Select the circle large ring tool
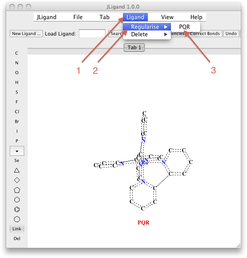Image resolution: width=247 pixels, height=258 pixels. (x=17, y=219)
